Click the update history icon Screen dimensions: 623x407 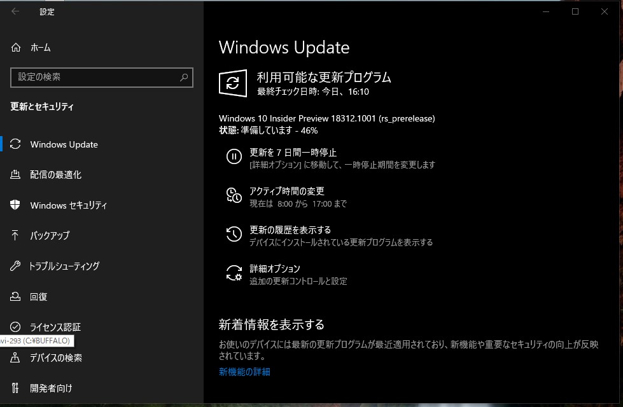[234, 234]
